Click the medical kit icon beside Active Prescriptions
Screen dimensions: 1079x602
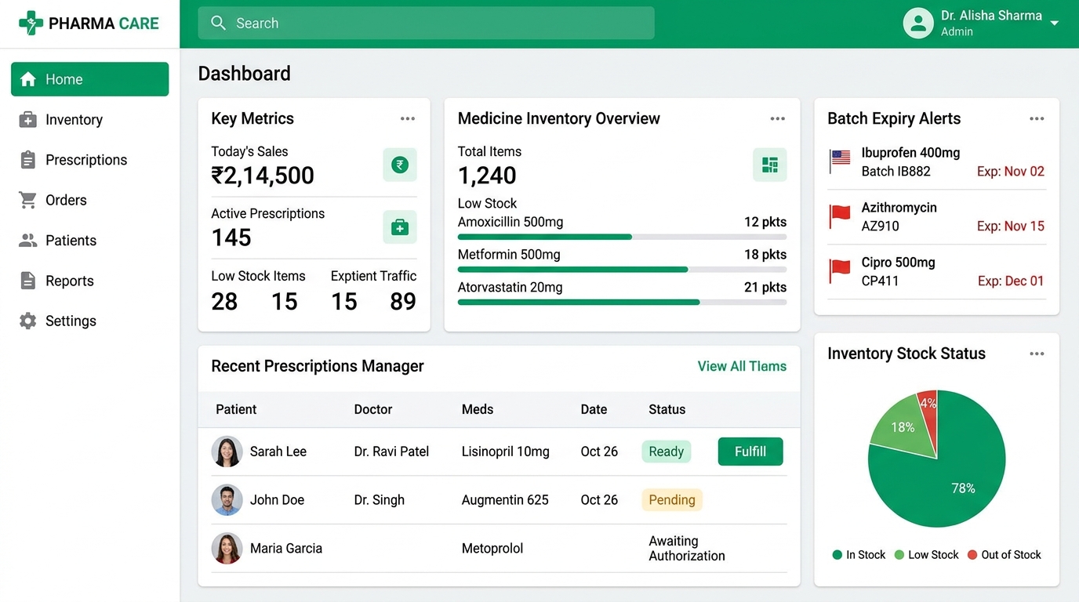click(400, 227)
